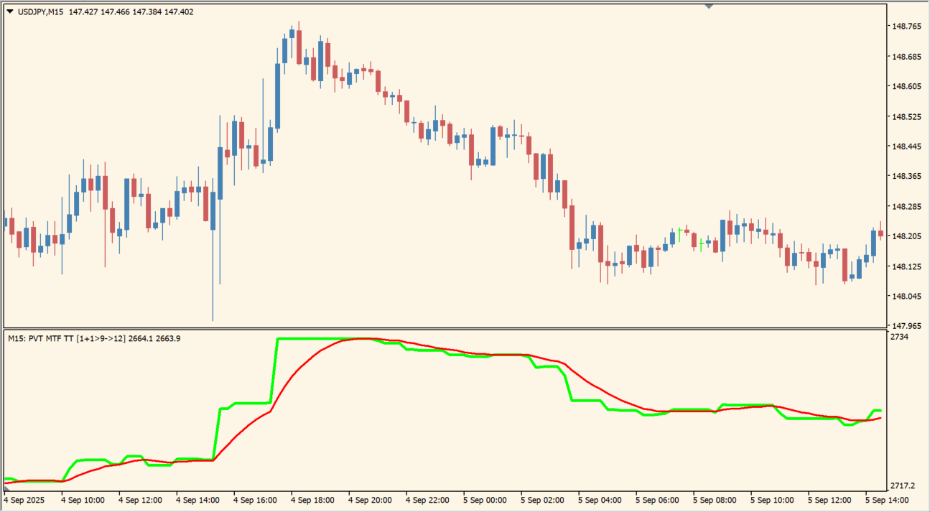
Task: Select the 4 Sep 12:00 time label
Action: click(x=140, y=500)
